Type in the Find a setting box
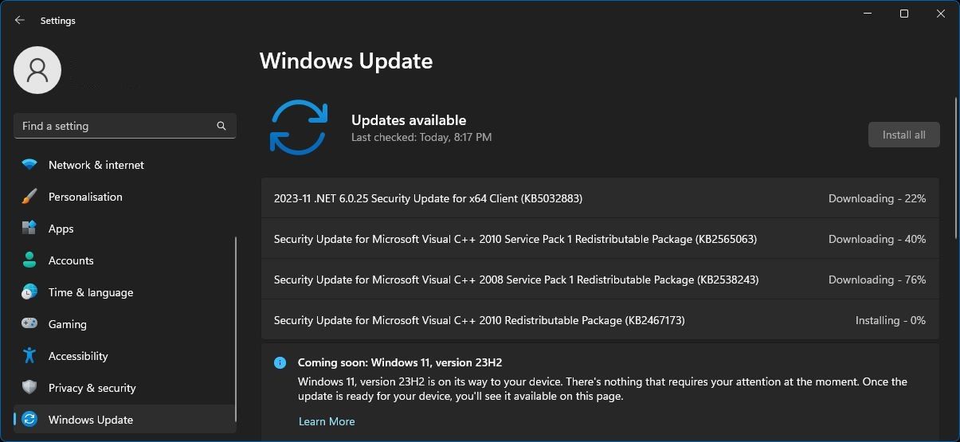Screen dimensions: 960x442 click(x=116, y=126)
